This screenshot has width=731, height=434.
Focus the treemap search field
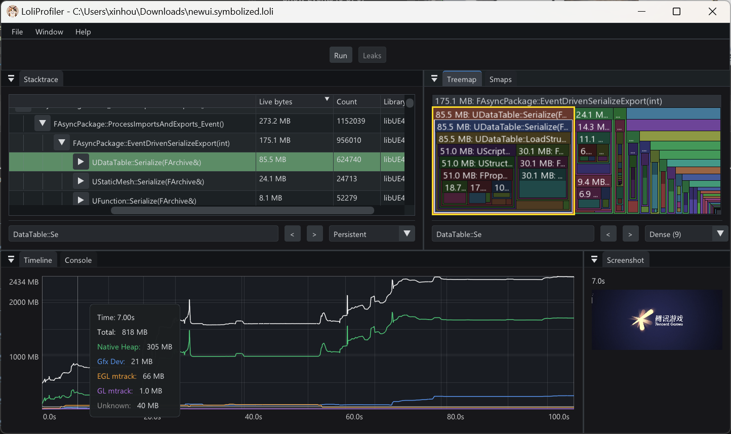click(x=513, y=234)
